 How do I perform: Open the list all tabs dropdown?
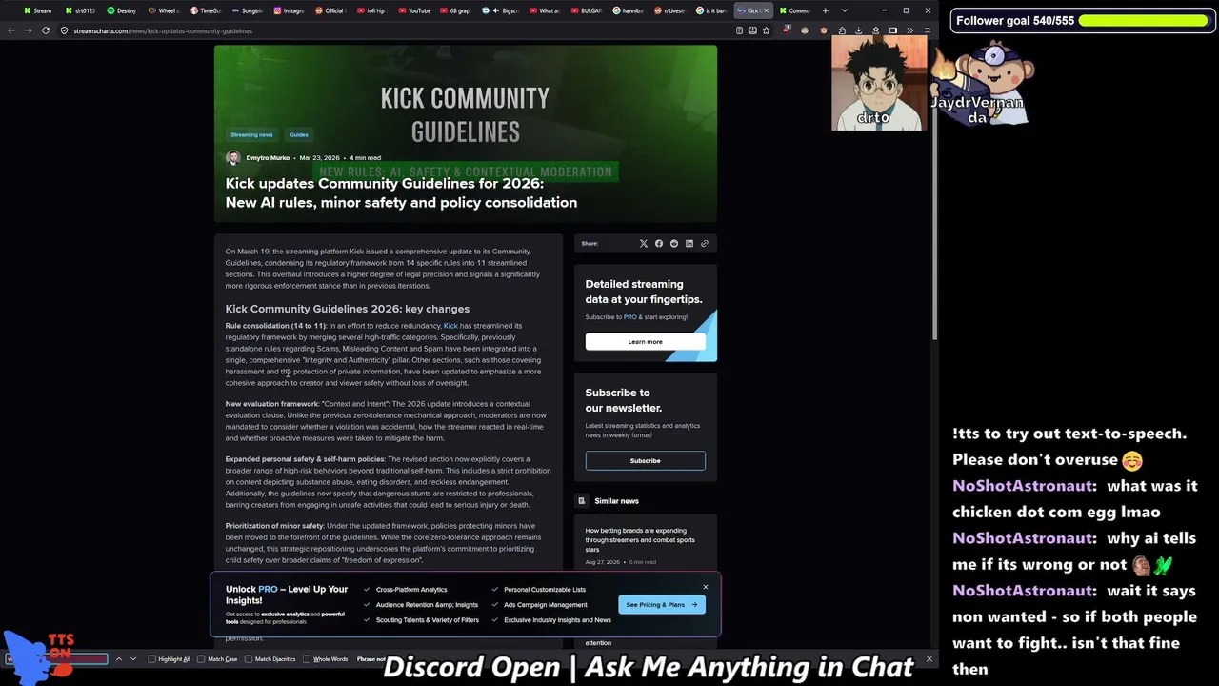click(x=844, y=10)
